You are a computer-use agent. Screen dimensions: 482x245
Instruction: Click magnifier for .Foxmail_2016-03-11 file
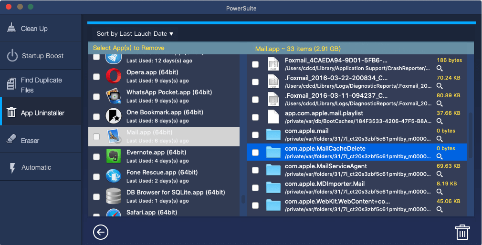click(440, 103)
